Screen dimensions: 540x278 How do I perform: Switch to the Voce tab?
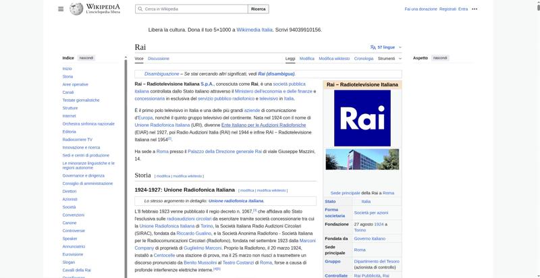(139, 59)
